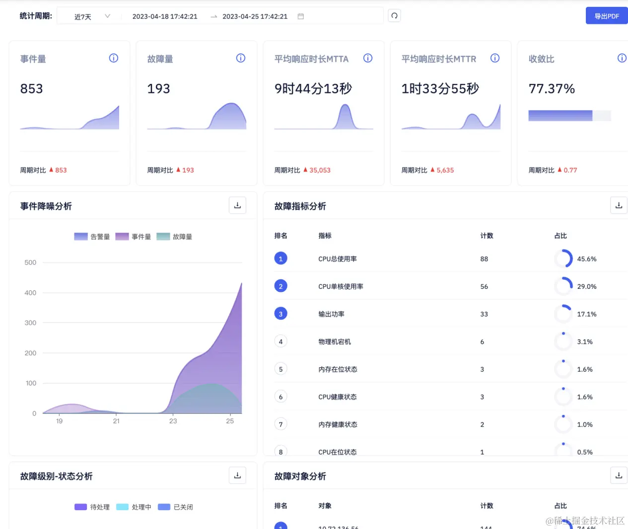The height and width of the screenshot is (529, 628).
Task: Click the start date 2023-04-18 17:42:21
Action: pyautogui.click(x=165, y=16)
